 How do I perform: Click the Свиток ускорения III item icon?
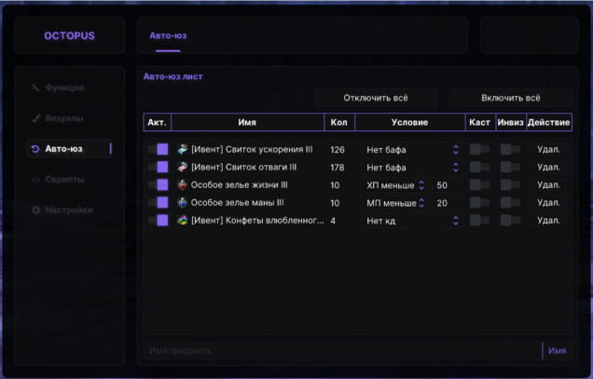pyautogui.click(x=183, y=149)
